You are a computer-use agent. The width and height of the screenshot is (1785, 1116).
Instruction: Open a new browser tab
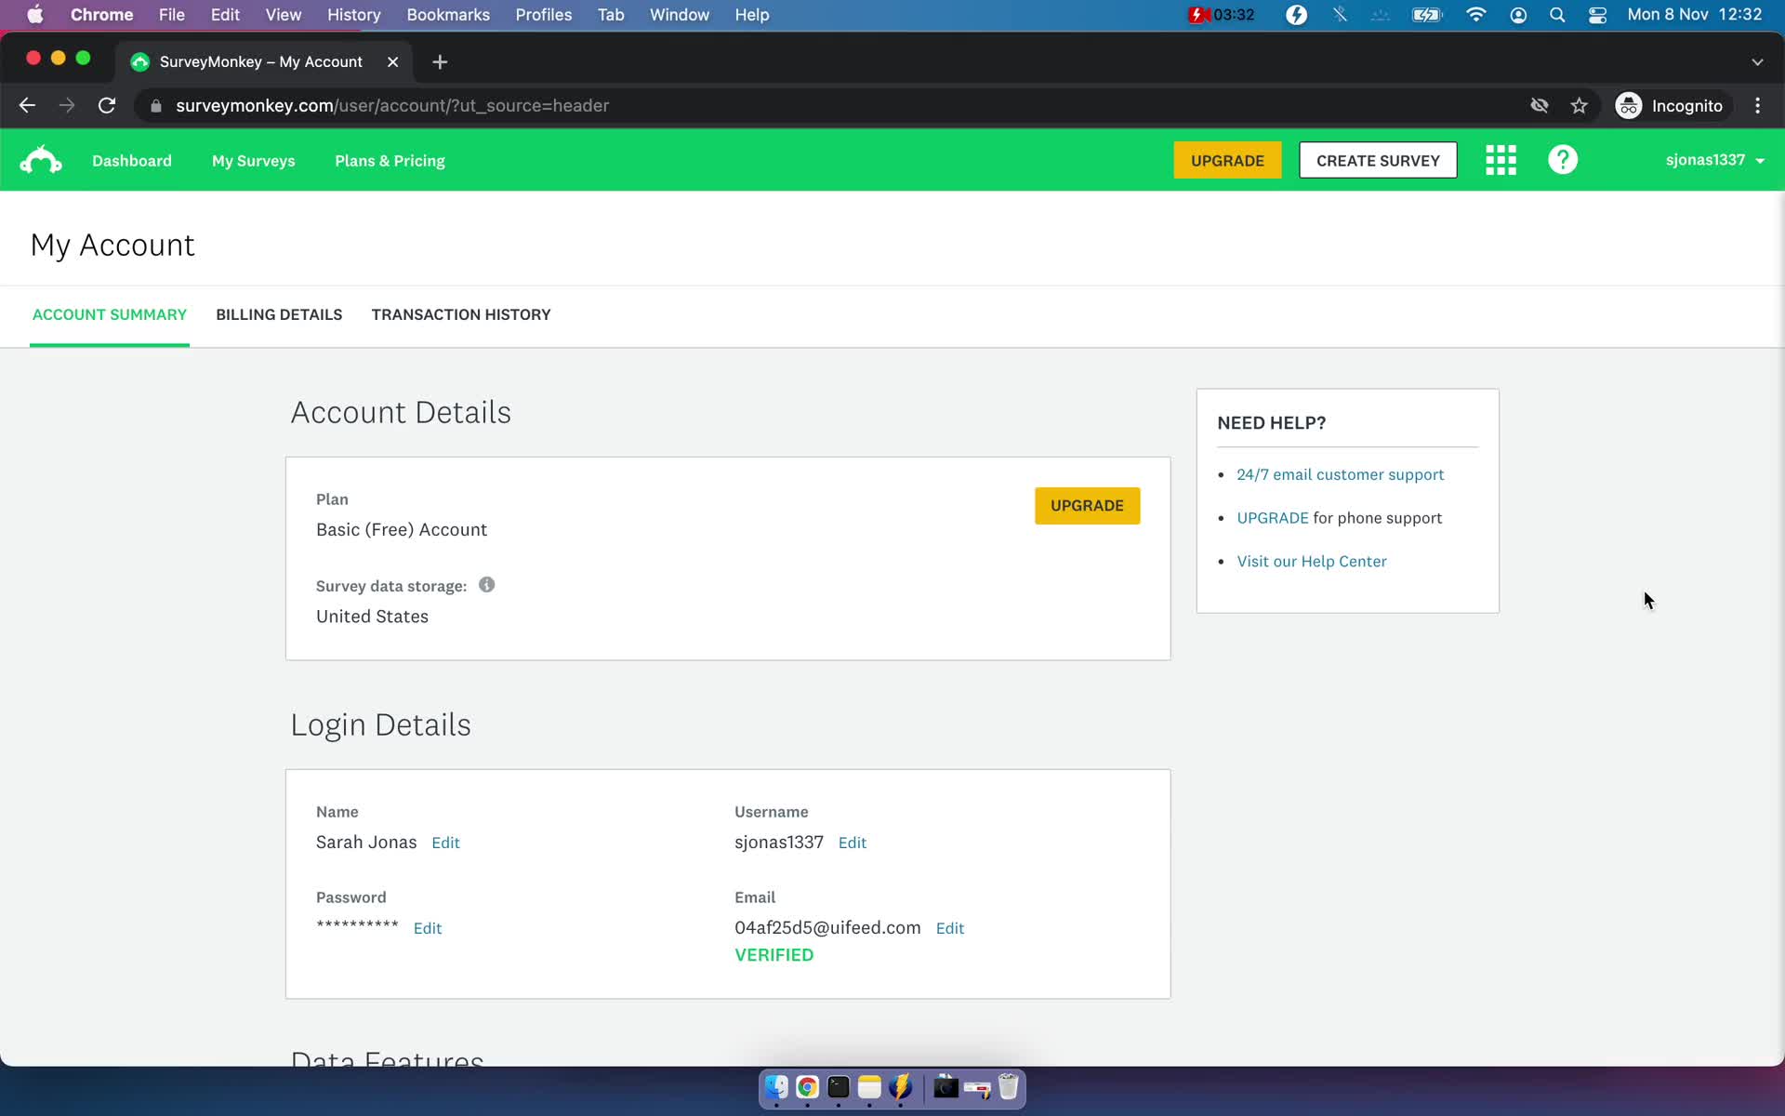pyautogui.click(x=440, y=61)
